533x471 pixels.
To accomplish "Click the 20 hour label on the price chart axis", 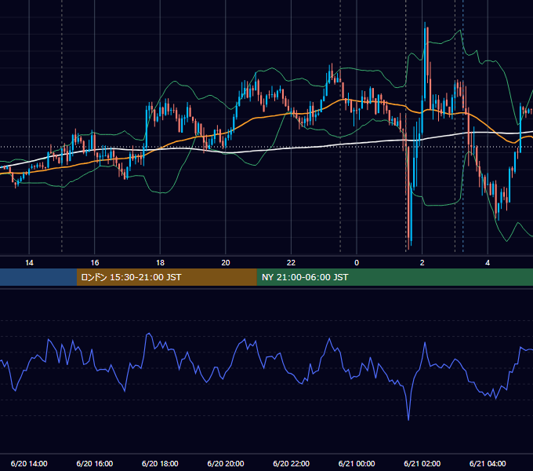I will pos(226,263).
